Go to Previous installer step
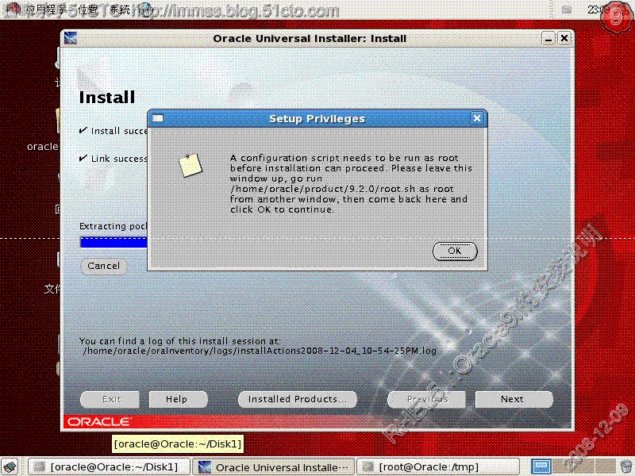Viewport: 635px width, 476px height. coord(427,399)
